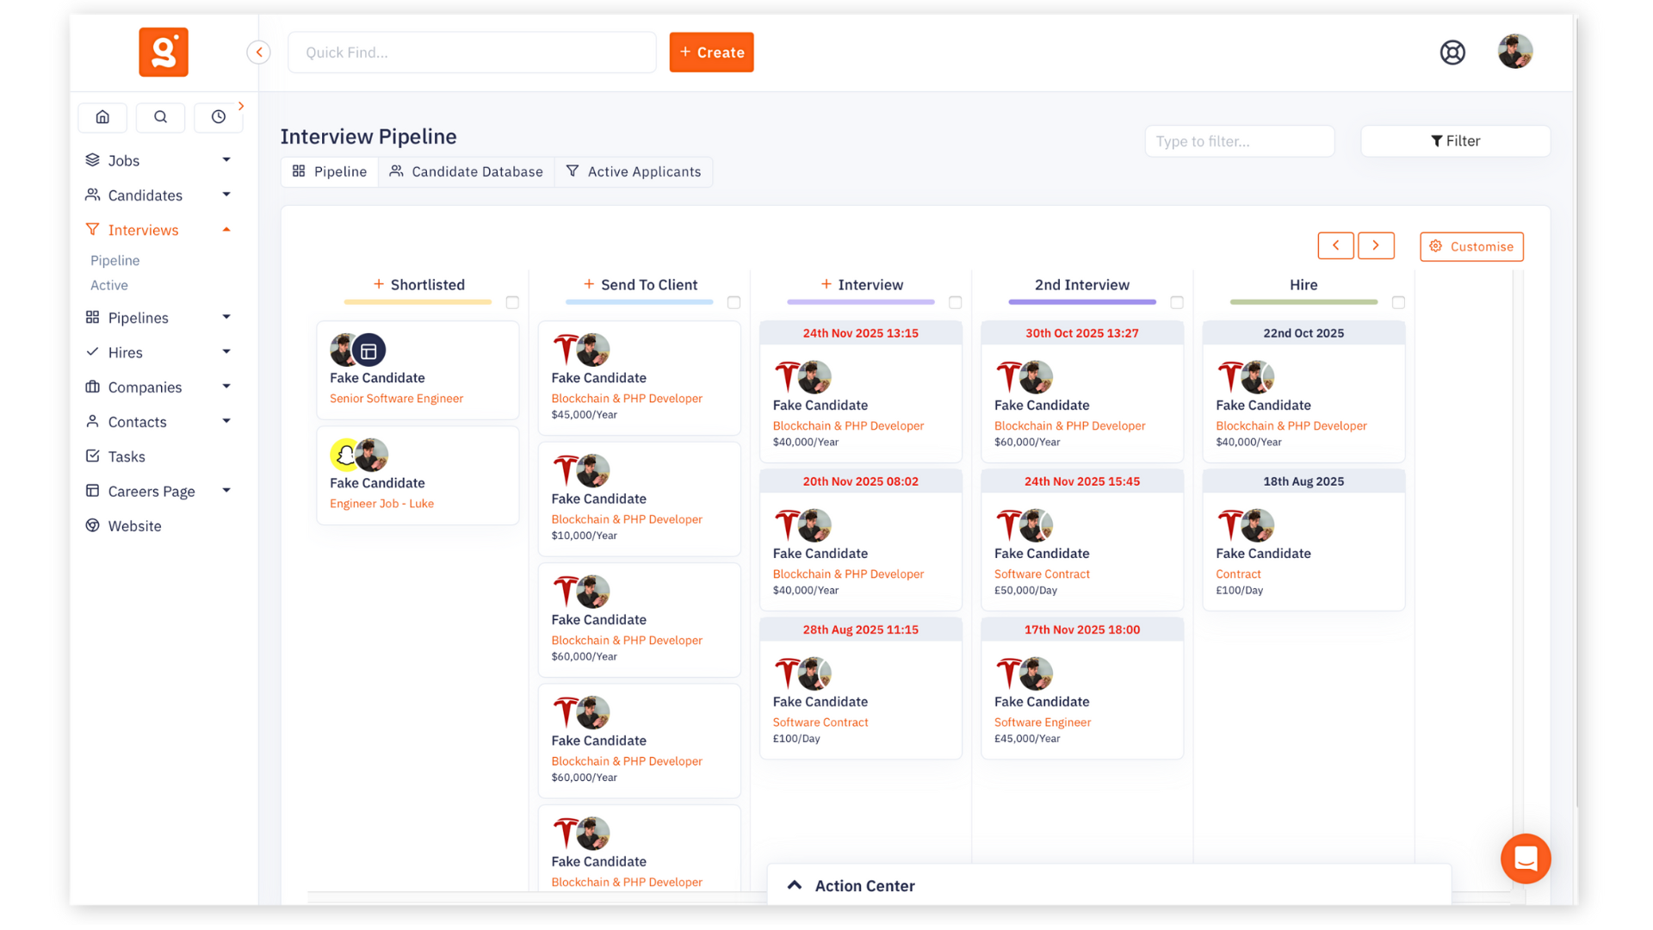Click the help lifebuoy icon in the top bar

tap(1452, 52)
